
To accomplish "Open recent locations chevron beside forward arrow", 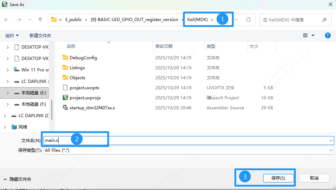I will pyautogui.click(x=30, y=20).
